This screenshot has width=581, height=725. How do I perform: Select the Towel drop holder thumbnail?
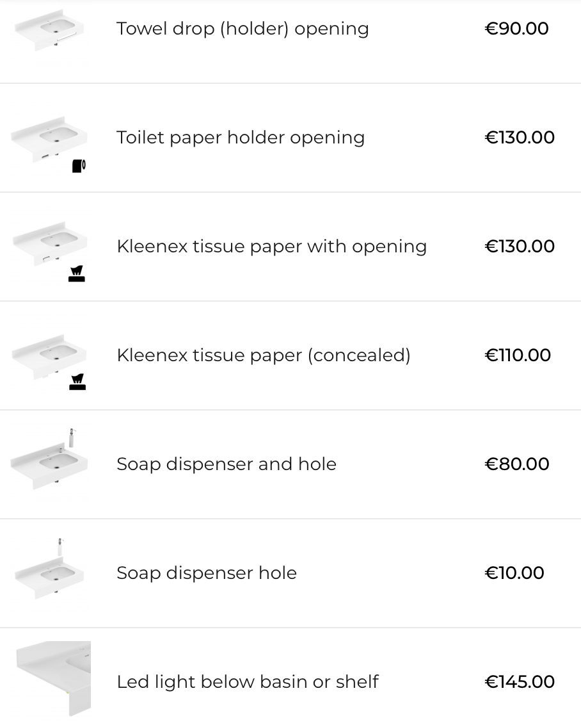click(x=49, y=32)
